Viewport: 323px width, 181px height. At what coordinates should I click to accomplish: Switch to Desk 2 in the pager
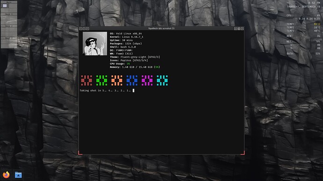tap(9, 26)
